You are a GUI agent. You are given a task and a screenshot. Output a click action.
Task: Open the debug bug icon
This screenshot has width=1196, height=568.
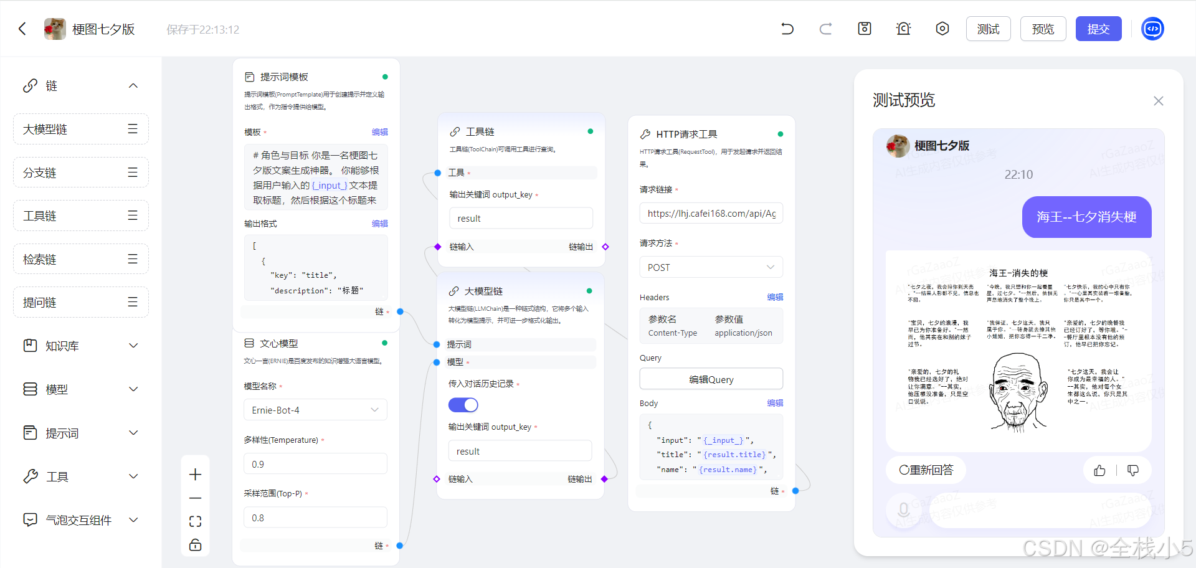(x=903, y=29)
